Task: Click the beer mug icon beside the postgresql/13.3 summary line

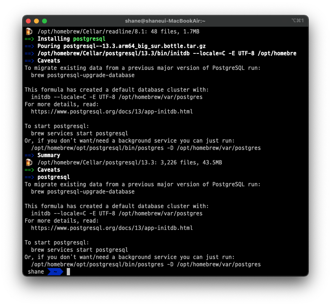Action: click(29, 162)
